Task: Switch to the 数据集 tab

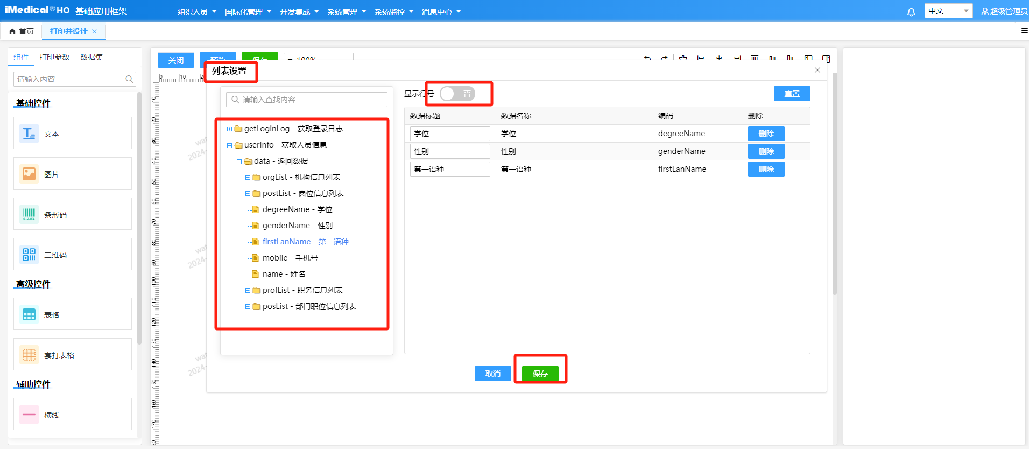Action: click(x=91, y=57)
